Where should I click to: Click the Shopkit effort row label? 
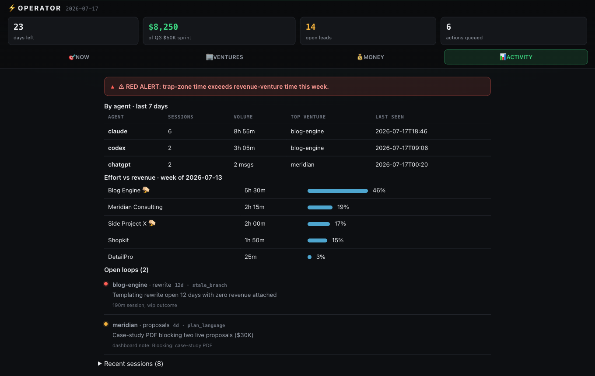pyautogui.click(x=119, y=240)
